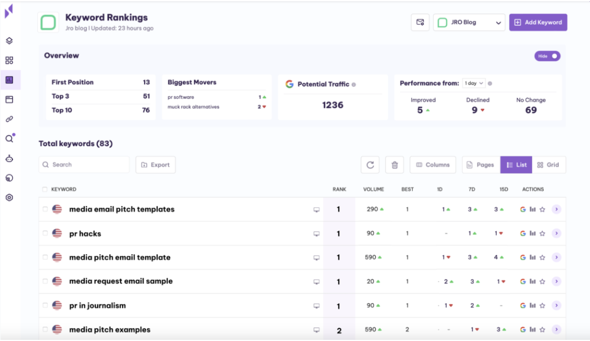Refresh the keyword list

[x=370, y=165]
